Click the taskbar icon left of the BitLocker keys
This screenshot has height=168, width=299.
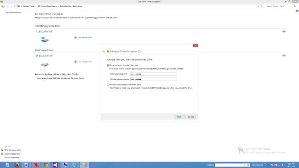[x=75, y=165]
